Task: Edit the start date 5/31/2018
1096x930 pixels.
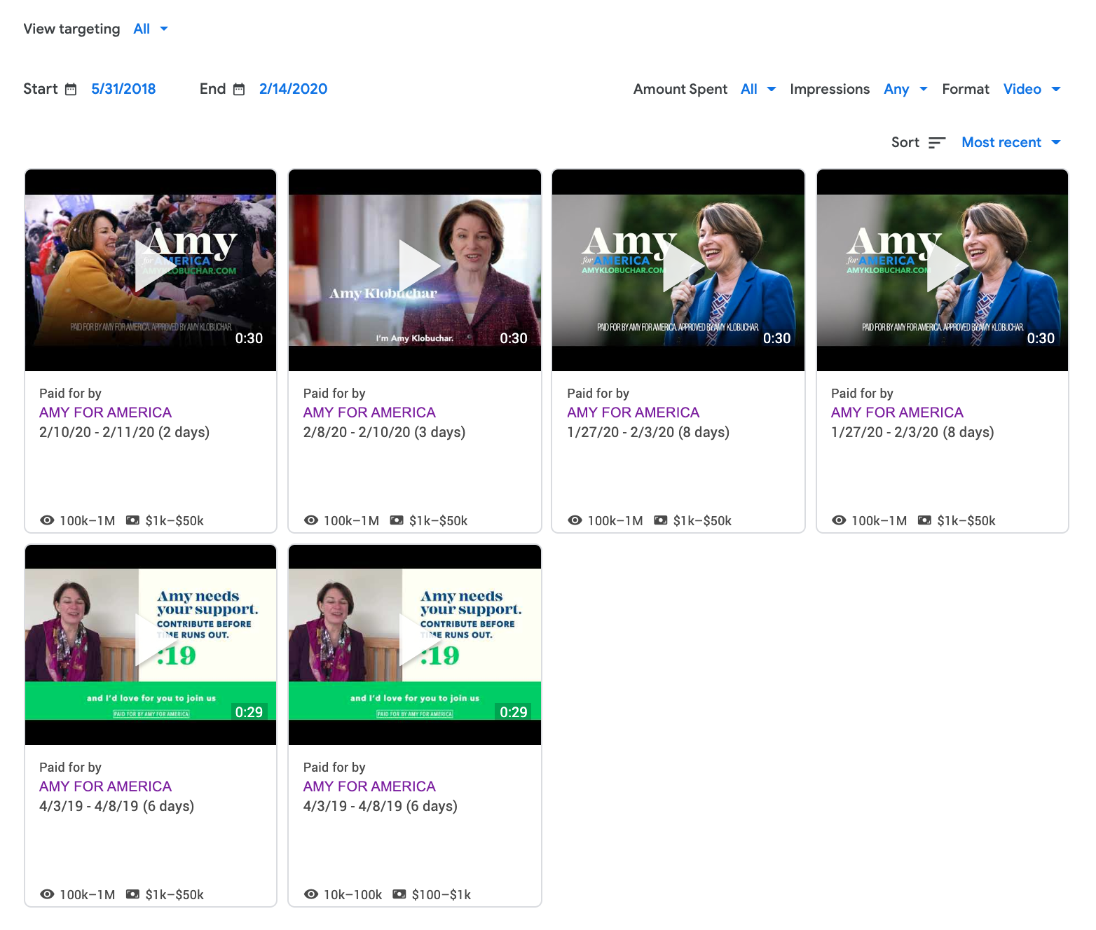Action: pos(123,89)
